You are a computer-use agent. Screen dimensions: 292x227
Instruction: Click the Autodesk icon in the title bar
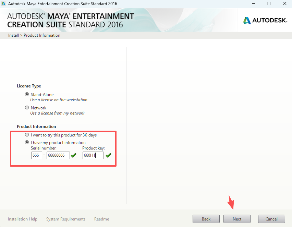click(4, 3)
